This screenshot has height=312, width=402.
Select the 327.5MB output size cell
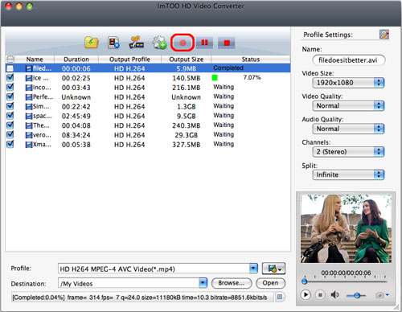tap(186, 145)
